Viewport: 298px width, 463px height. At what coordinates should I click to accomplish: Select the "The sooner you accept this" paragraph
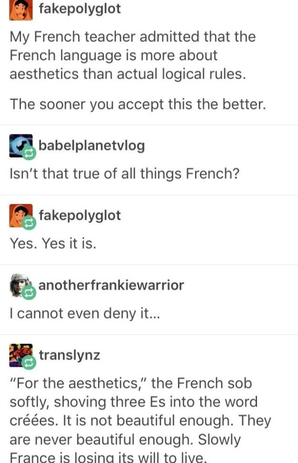138,104
